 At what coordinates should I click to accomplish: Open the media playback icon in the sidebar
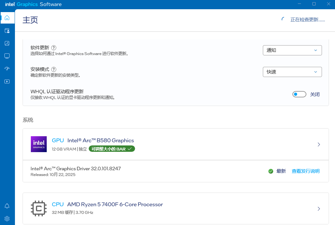coord(7,81)
